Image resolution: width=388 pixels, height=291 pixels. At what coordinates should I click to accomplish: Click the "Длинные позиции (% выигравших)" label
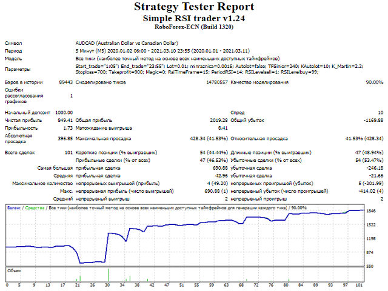tap(271, 153)
